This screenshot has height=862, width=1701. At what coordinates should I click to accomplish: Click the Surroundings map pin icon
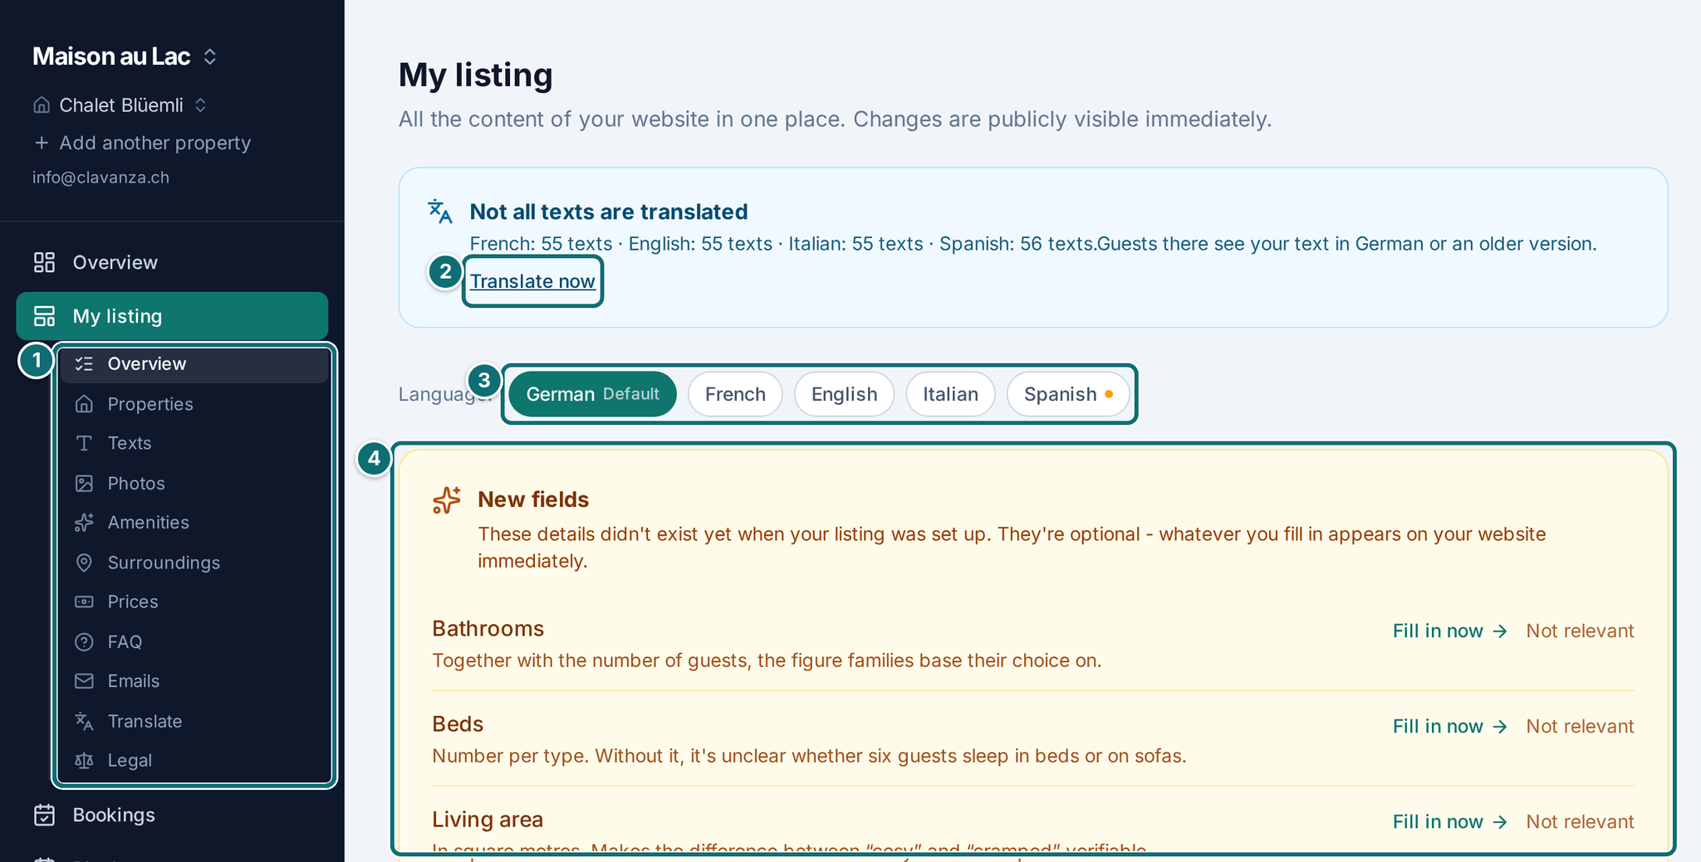pos(84,562)
